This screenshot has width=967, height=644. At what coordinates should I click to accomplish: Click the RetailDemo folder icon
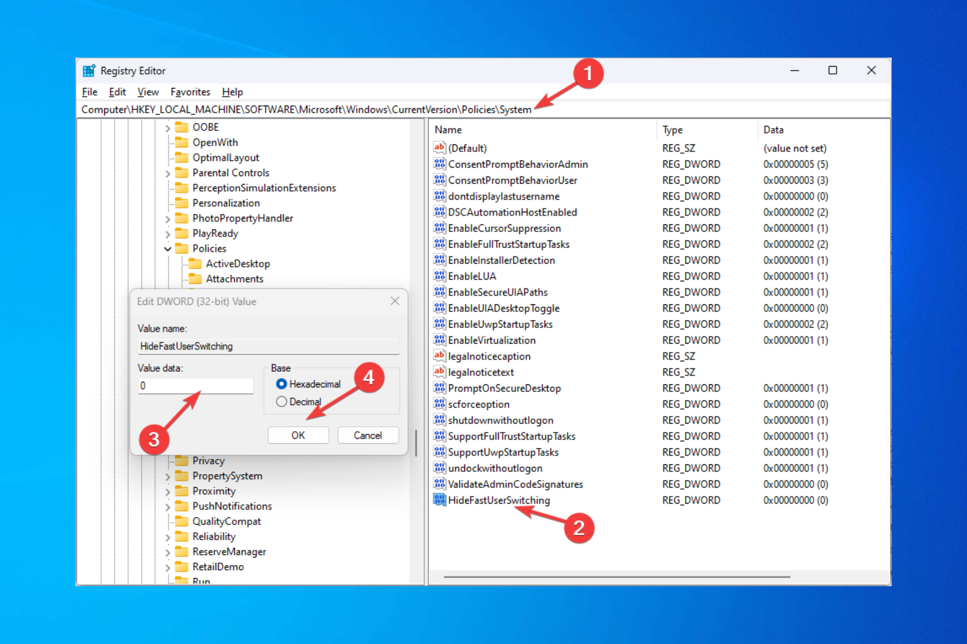point(181,567)
